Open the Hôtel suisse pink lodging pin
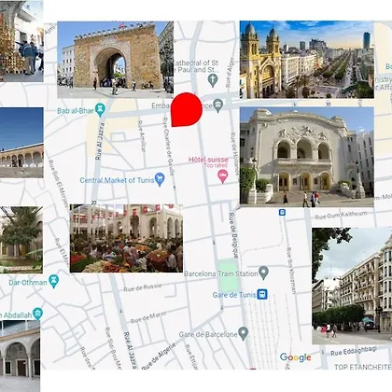This screenshot has width=392, height=392. (223, 177)
